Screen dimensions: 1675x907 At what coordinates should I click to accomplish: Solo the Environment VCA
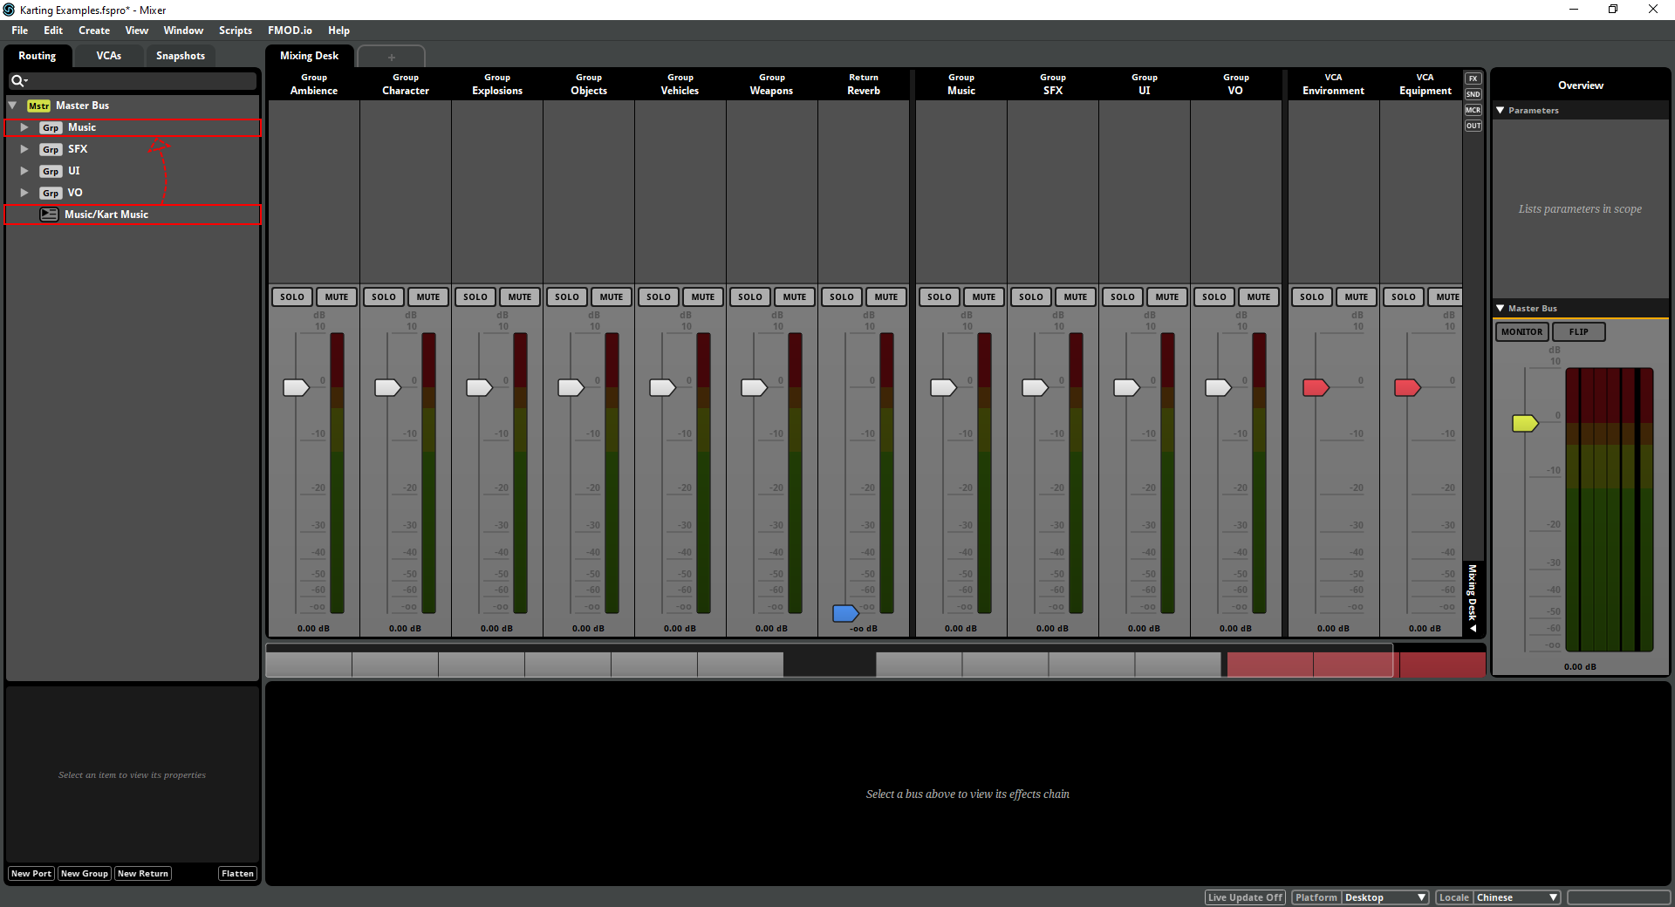point(1312,297)
